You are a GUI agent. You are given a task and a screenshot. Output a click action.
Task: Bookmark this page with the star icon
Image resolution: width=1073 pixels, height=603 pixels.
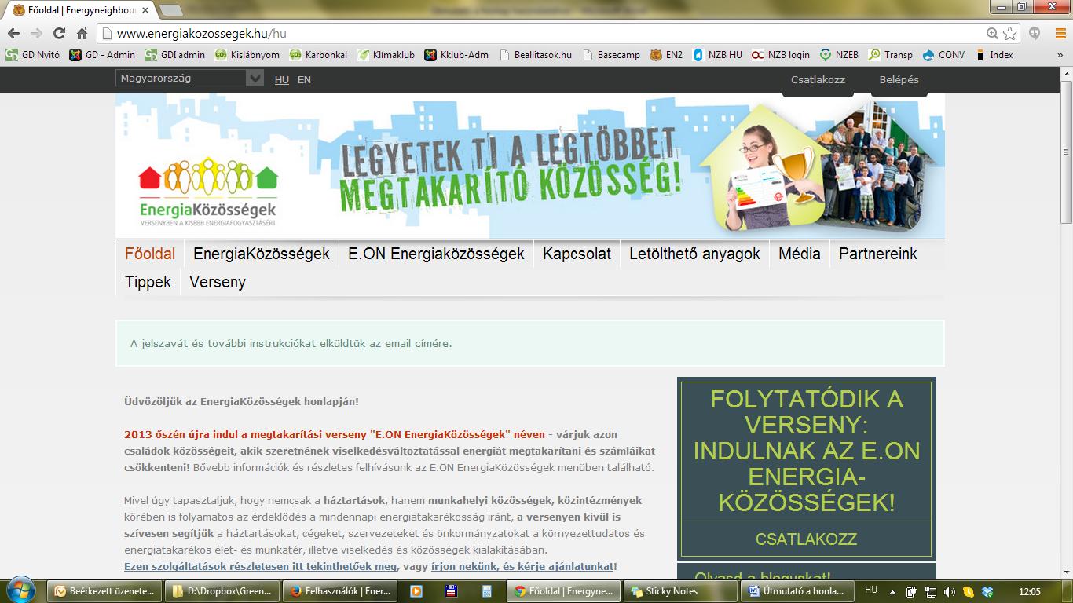coord(1010,34)
